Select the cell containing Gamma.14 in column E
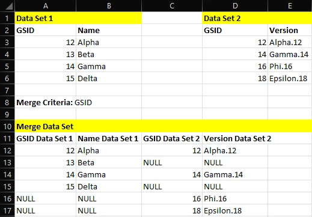312x217 pixels. (290, 54)
